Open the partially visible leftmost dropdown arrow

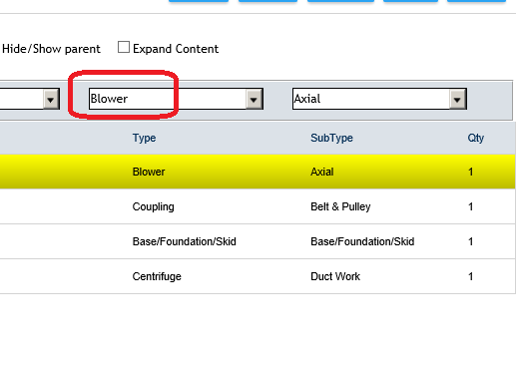tap(51, 99)
